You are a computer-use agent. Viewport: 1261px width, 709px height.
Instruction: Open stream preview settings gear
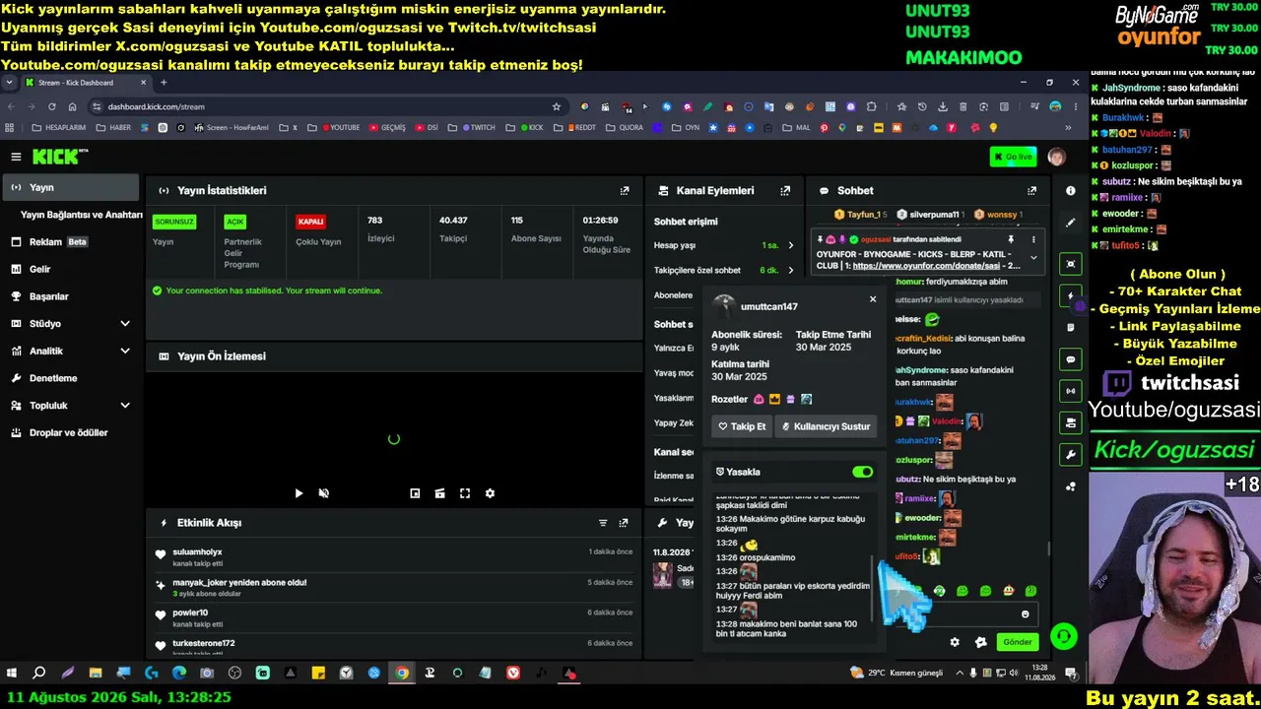(490, 493)
